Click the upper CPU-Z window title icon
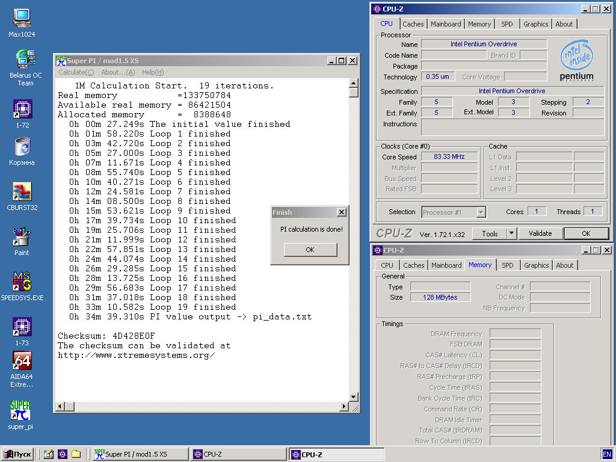The height and width of the screenshot is (462, 616). [377, 9]
